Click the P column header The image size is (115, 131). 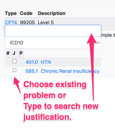(21, 53)
